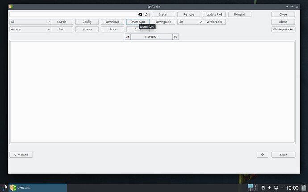
Task: Launch OM-Repo-Picker
Action: click(283, 29)
